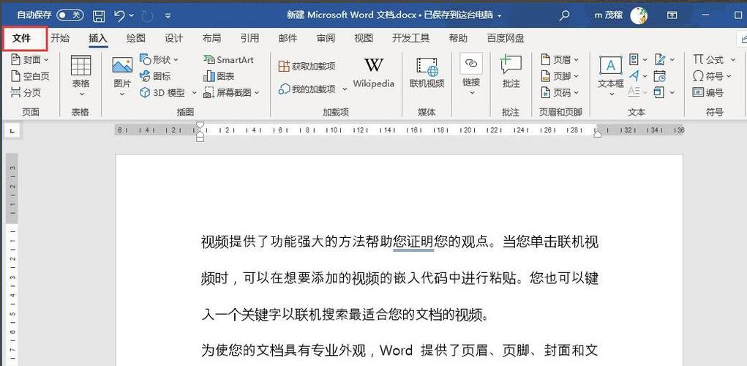Viewport: 747px width, 366px height.
Task: Open the 帮助 tab
Action: (458, 39)
